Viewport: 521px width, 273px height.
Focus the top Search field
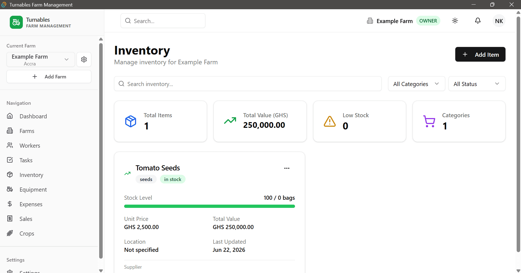(x=163, y=21)
